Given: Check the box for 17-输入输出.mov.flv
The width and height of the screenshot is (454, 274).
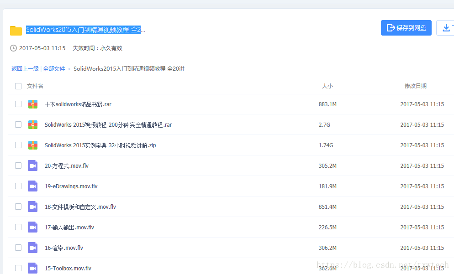Looking at the screenshot, I should 18,227.
